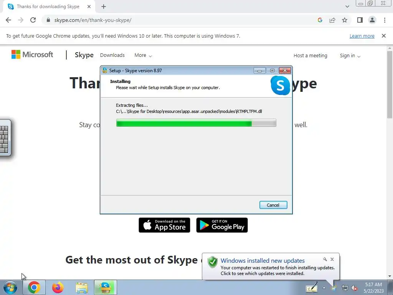This screenshot has height=295, width=393.
Task: Click the installer progress bar
Action: coord(196,123)
